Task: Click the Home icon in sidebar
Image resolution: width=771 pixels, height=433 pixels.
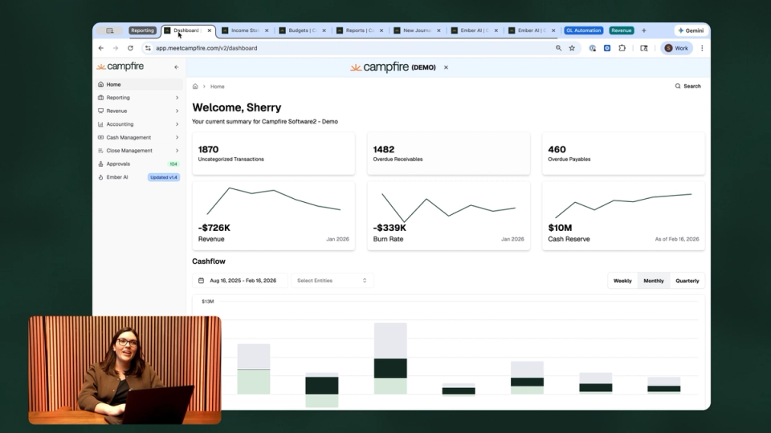Action: point(101,84)
